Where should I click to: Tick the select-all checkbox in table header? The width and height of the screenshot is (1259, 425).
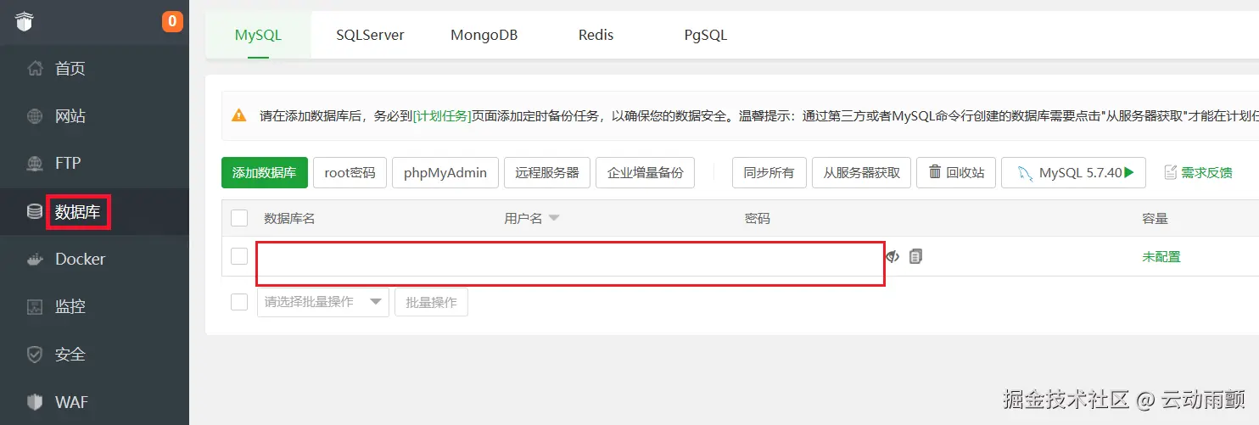[239, 218]
